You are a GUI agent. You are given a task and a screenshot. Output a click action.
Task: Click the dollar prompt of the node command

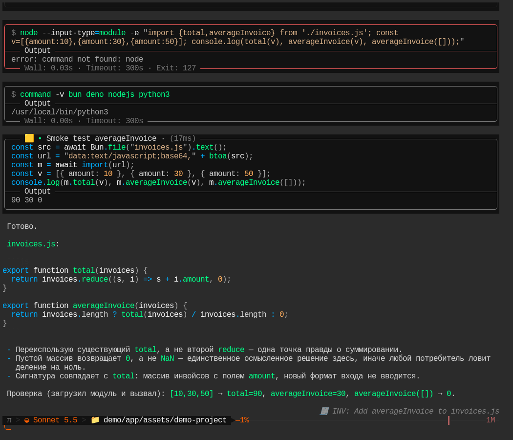point(13,33)
